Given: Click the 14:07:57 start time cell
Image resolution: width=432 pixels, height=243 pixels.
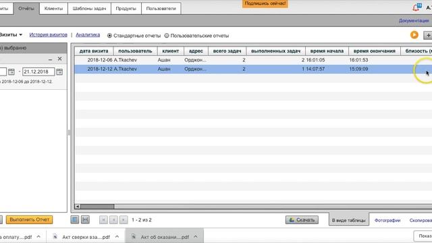Looking at the screenshot, I should 315,69.
